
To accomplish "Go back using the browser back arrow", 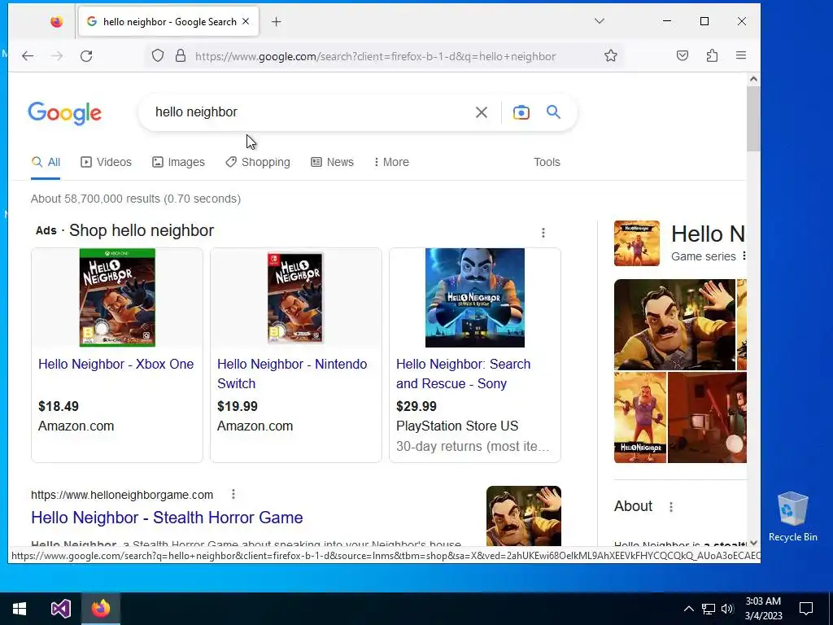I will (28, 56).
